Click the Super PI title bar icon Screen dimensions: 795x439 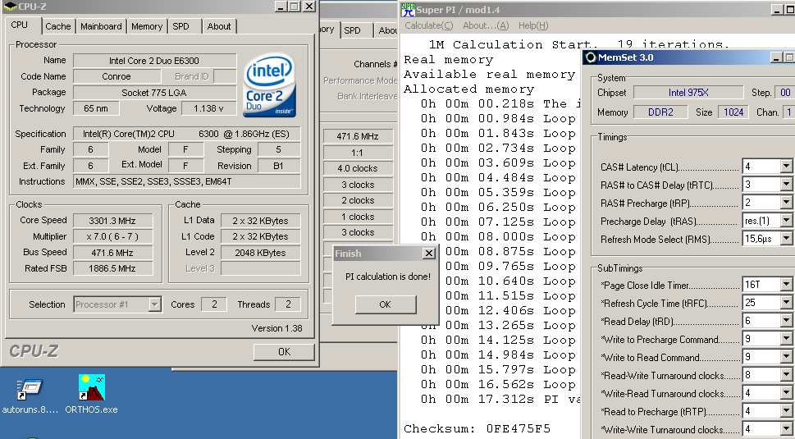408,9
